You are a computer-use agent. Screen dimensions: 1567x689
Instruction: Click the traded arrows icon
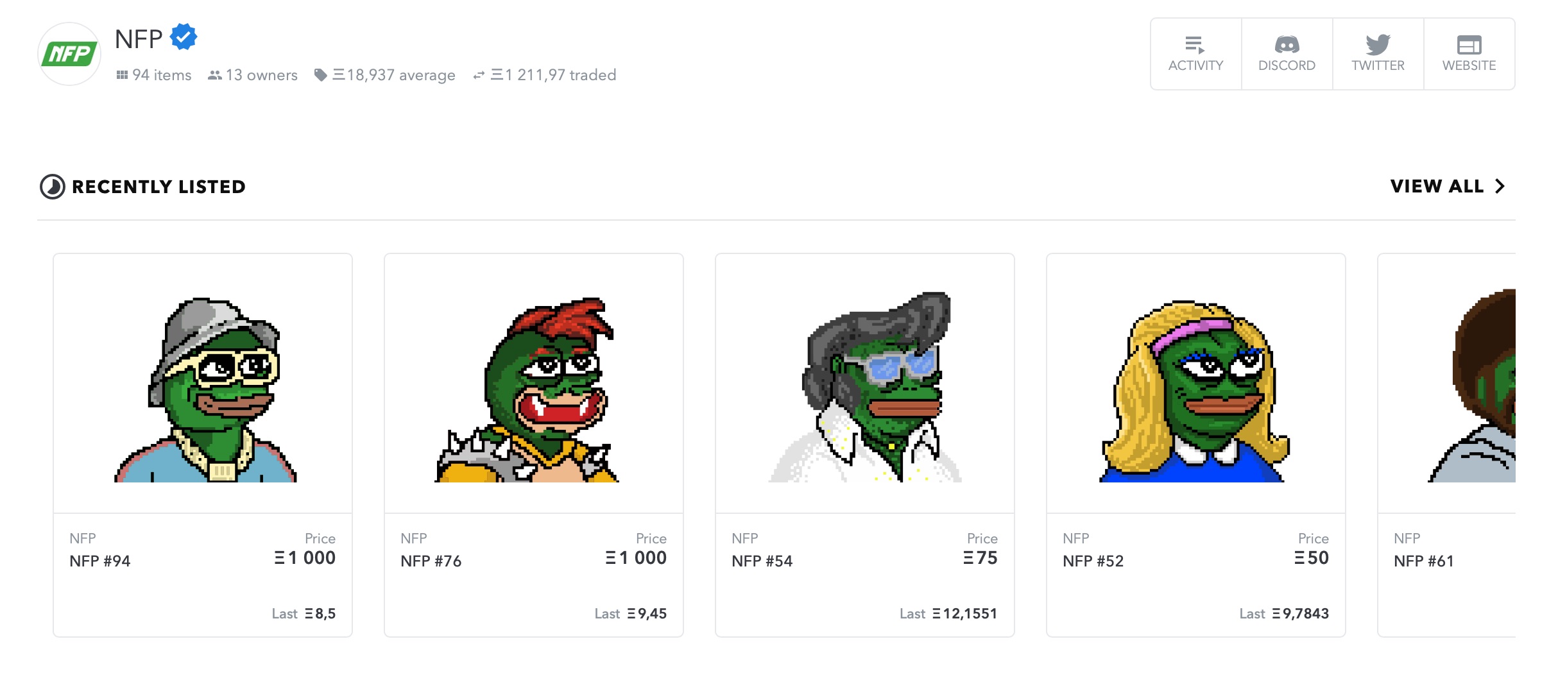click(x=479, y=76)
